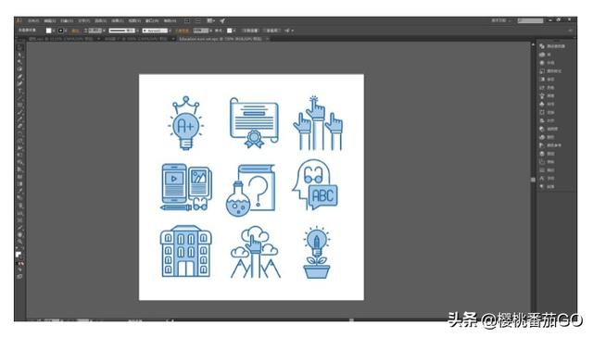Close the Education icon set.eps tab
The height and width of the screenshot is (338, 593).
(x=268, y=39)
